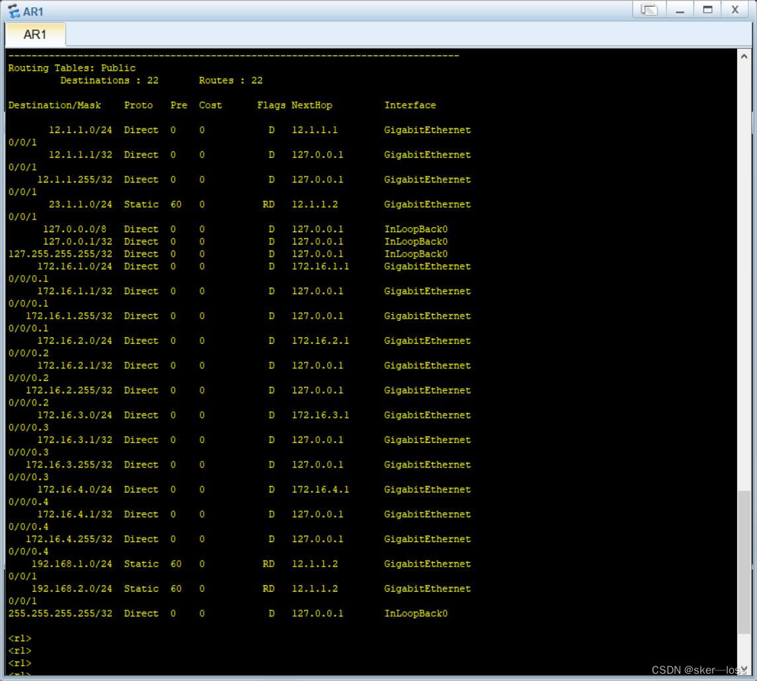Click the 'Routing Tables: Public' text

(x=72, y=68)
